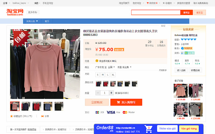
Task: Open the logistics management link in top bar
Action: [183, 3]
